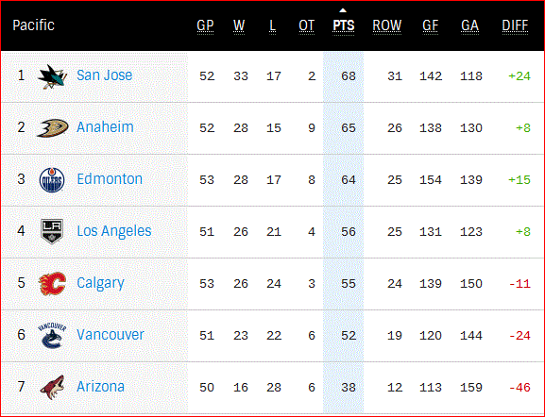The width and height of the screenshot is (545, 417).
Task: Click the San Jose Sharks logo
Action: tap(52, 76)
